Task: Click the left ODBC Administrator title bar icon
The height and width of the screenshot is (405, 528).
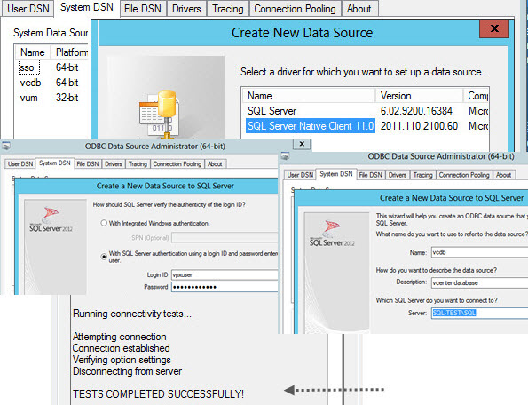Action: [x=6, y=147]
